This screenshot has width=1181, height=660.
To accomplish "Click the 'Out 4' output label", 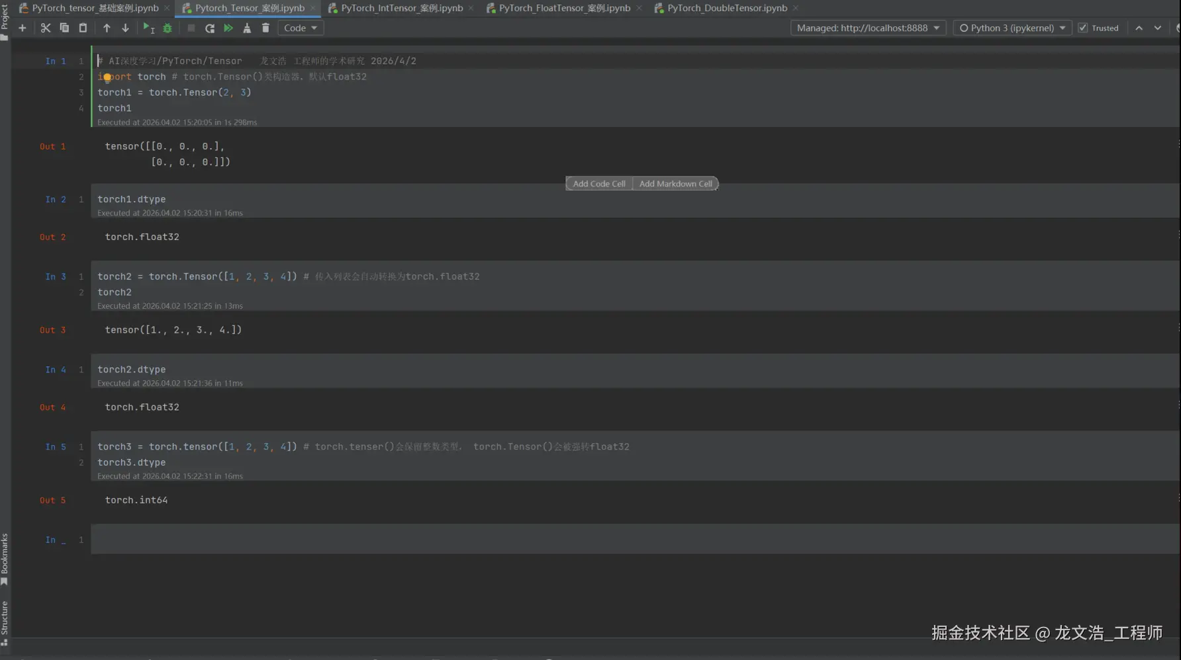I will (53, 407).
